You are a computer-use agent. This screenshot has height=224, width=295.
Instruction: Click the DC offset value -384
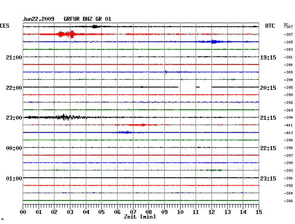pyautogui.click(x=288, y=193)
